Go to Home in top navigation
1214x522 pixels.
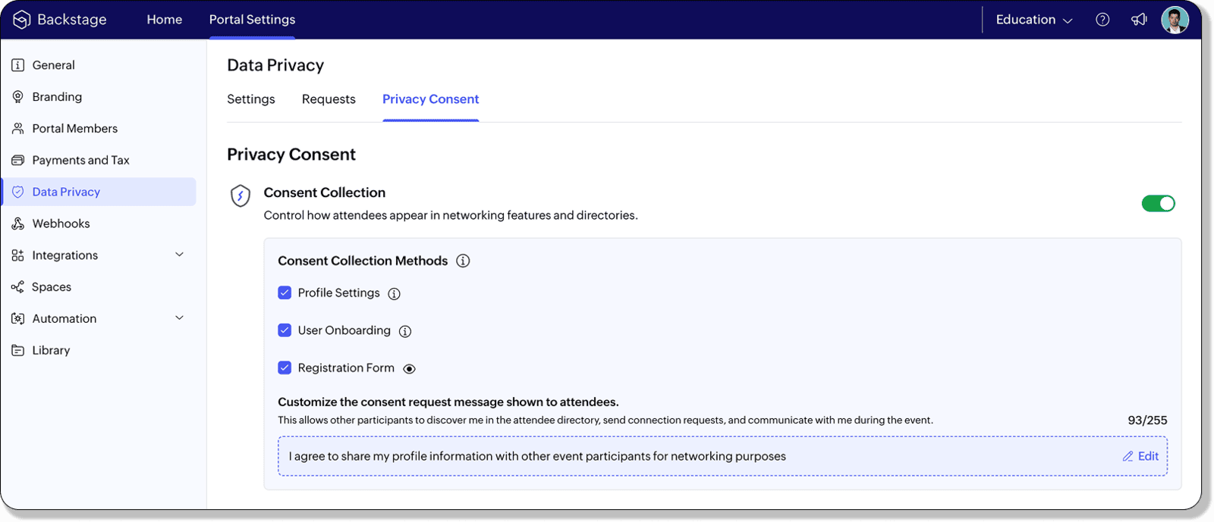pyautogui.click(x=164, y=20)
